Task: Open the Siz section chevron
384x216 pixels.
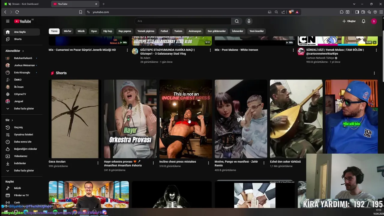Action: (x=12, y=120)
